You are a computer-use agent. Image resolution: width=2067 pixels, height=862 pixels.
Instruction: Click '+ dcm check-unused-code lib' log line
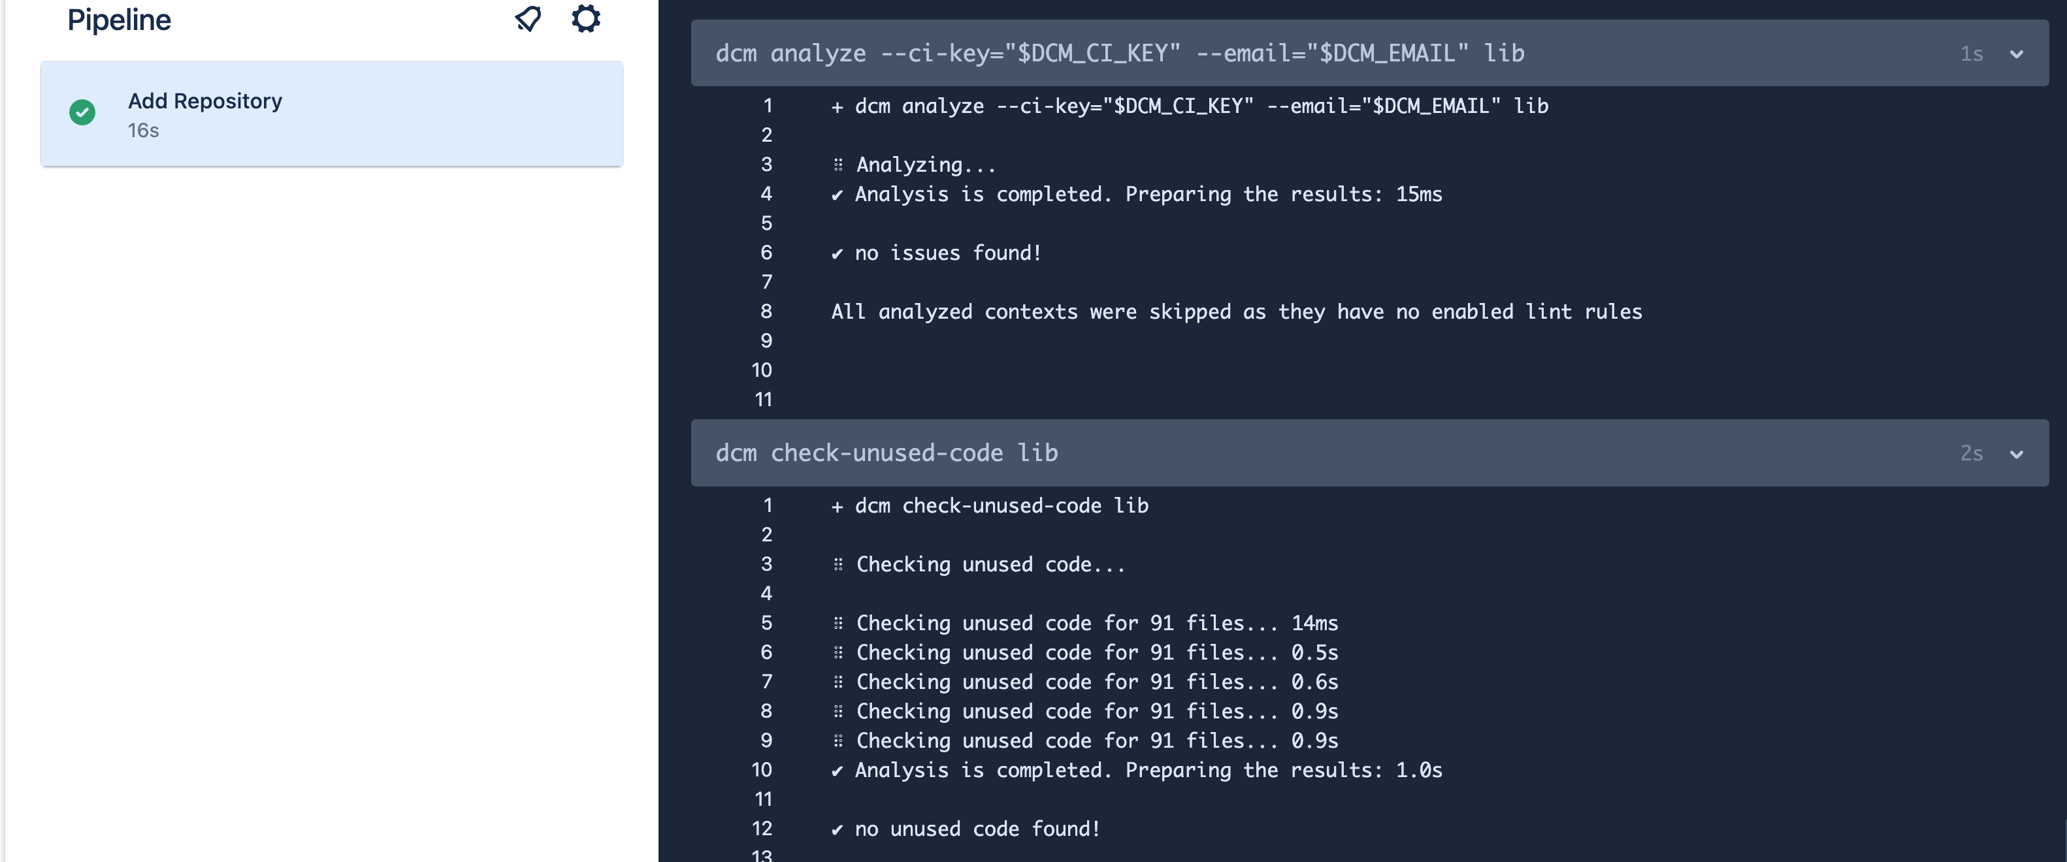coord(990,506)
